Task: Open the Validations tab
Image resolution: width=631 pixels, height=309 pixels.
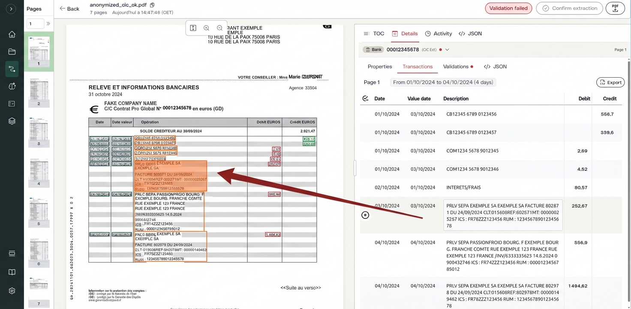Action: coord(456,67)
